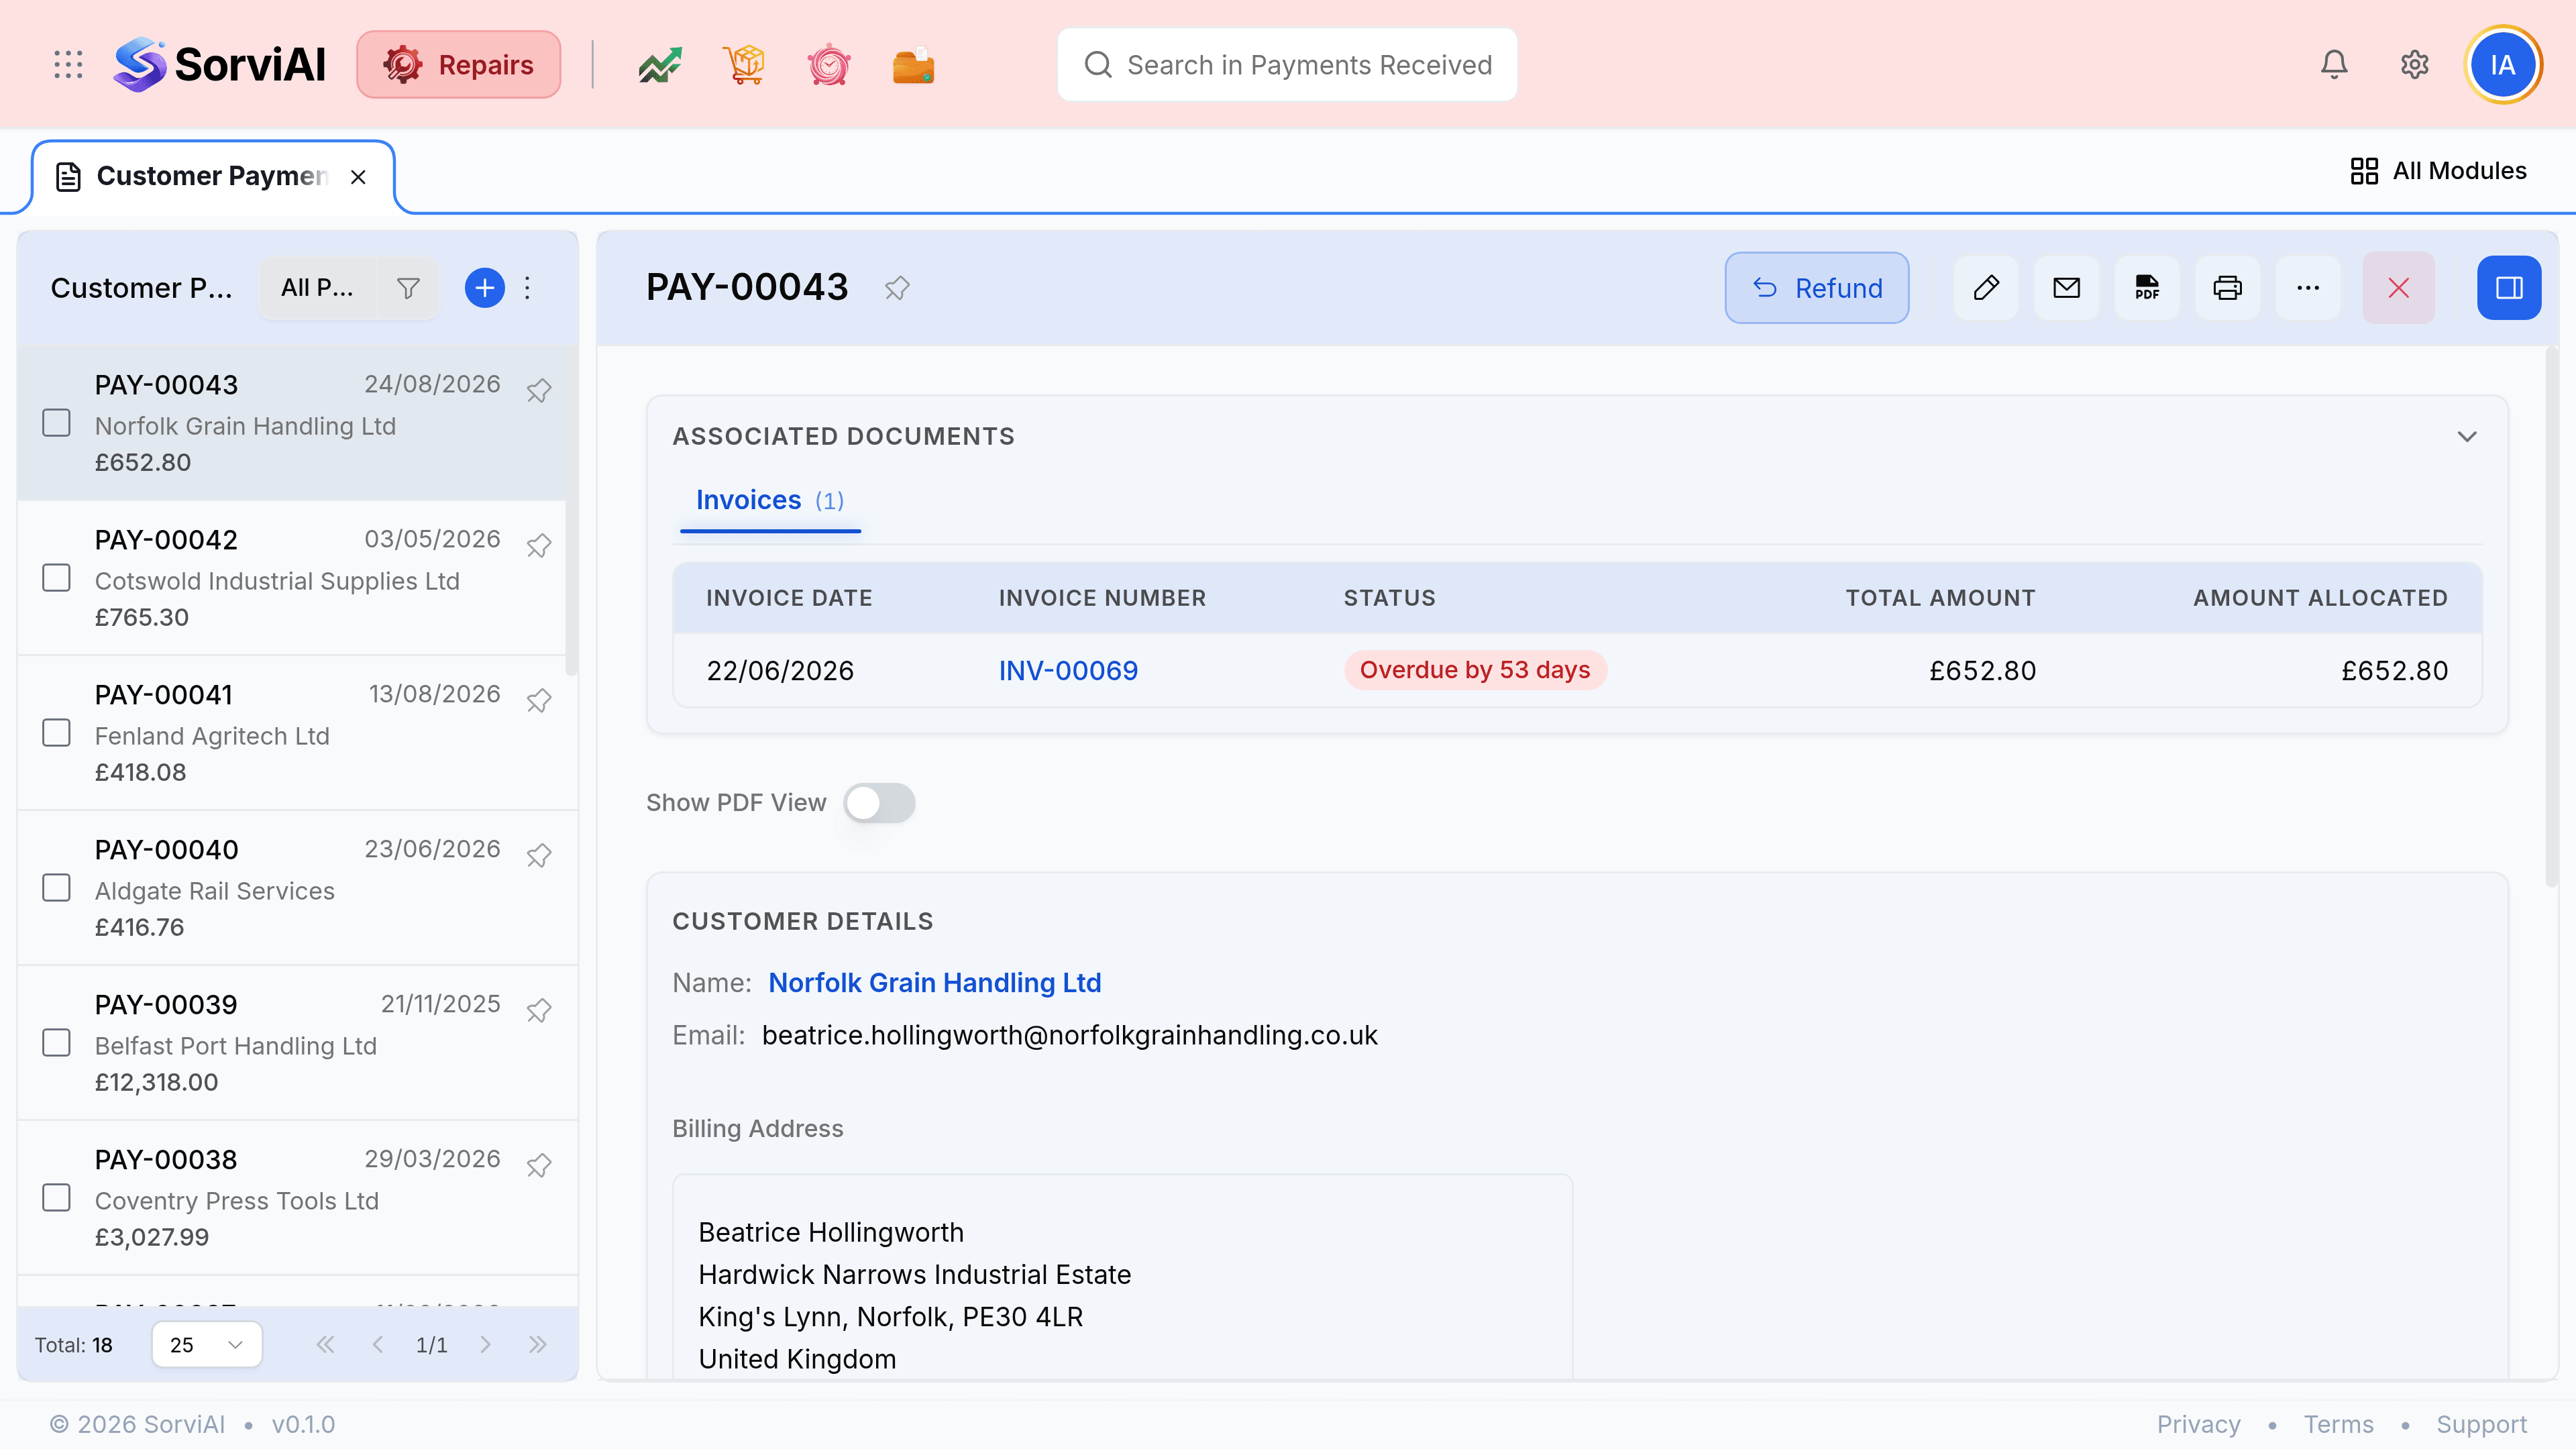The width and height of the screenshot is (2576, 1449).
Task: Open list options three-dot menu
Action: click(528, 289)
